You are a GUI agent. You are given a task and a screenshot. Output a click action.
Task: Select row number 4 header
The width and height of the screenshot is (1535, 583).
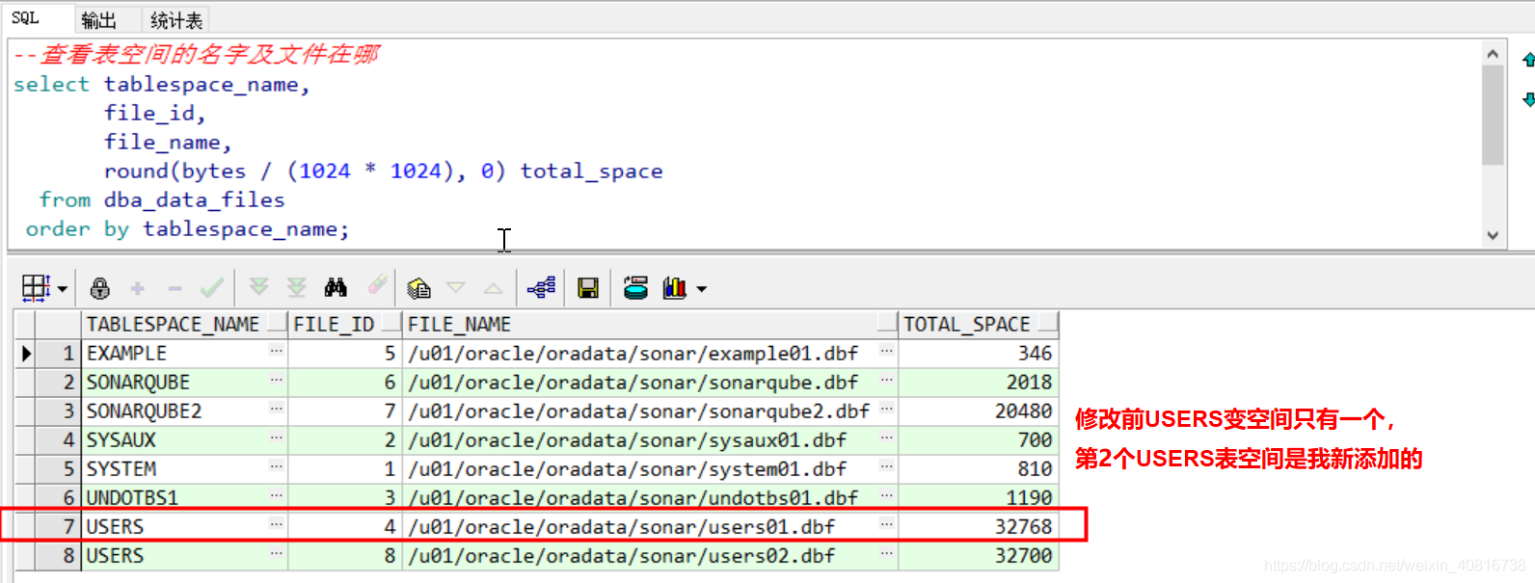point(58,440)
